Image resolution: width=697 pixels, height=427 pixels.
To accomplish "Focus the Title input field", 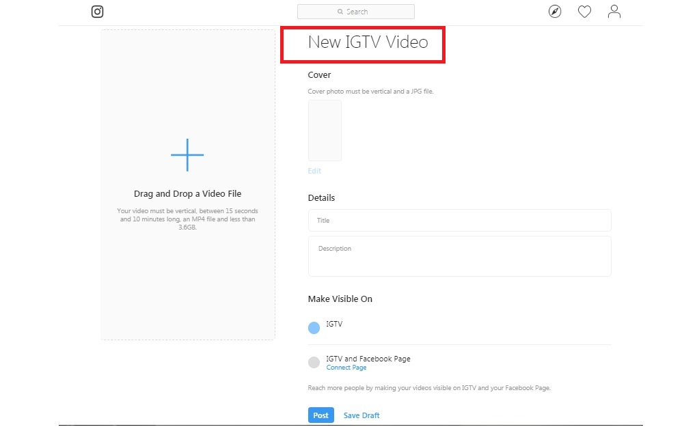I will click(459, 221).
